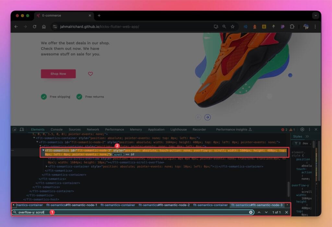Collapse the flt-semantic-node-2 element
The width and height of the screenshot is (332, 227).
pos(37,142)
